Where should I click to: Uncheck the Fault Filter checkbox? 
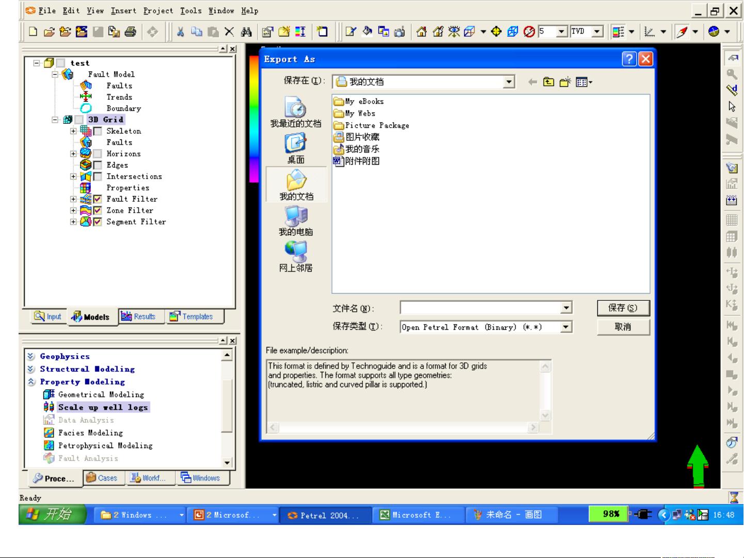[x=97, y=199]
